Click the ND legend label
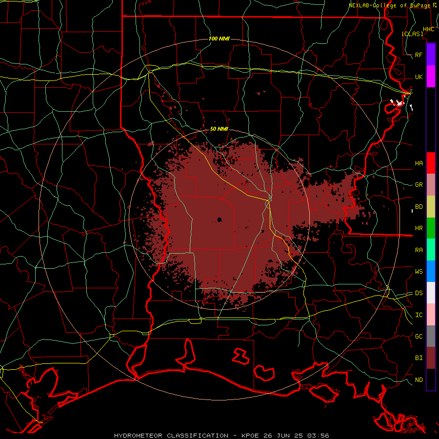Viewport: 439px width, 439px height. pos(419,379)
